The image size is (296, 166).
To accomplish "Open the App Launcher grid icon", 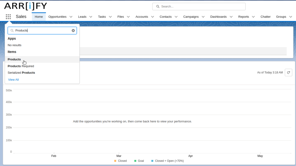I will pos(8,17).
